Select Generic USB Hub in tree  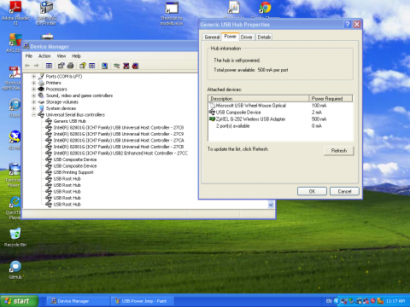[x=69, y=121]
